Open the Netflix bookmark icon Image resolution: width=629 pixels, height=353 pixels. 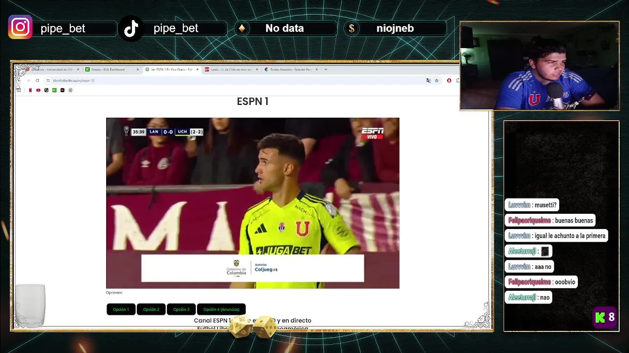30,90
